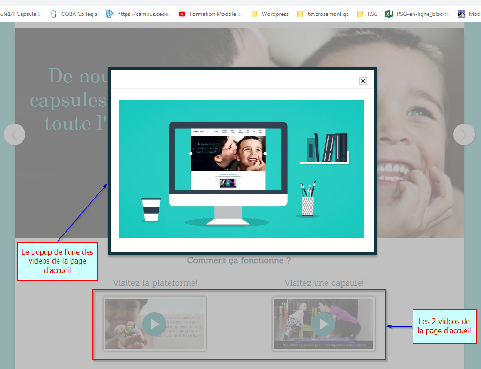Open the COBA Collégial bookmark
The height and width of the screenshot is (369, 481).
74,14
